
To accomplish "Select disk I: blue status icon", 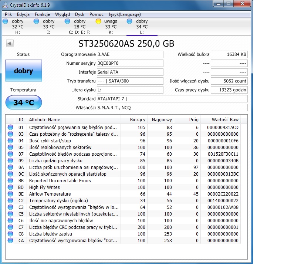I will (x=36, y=21).
